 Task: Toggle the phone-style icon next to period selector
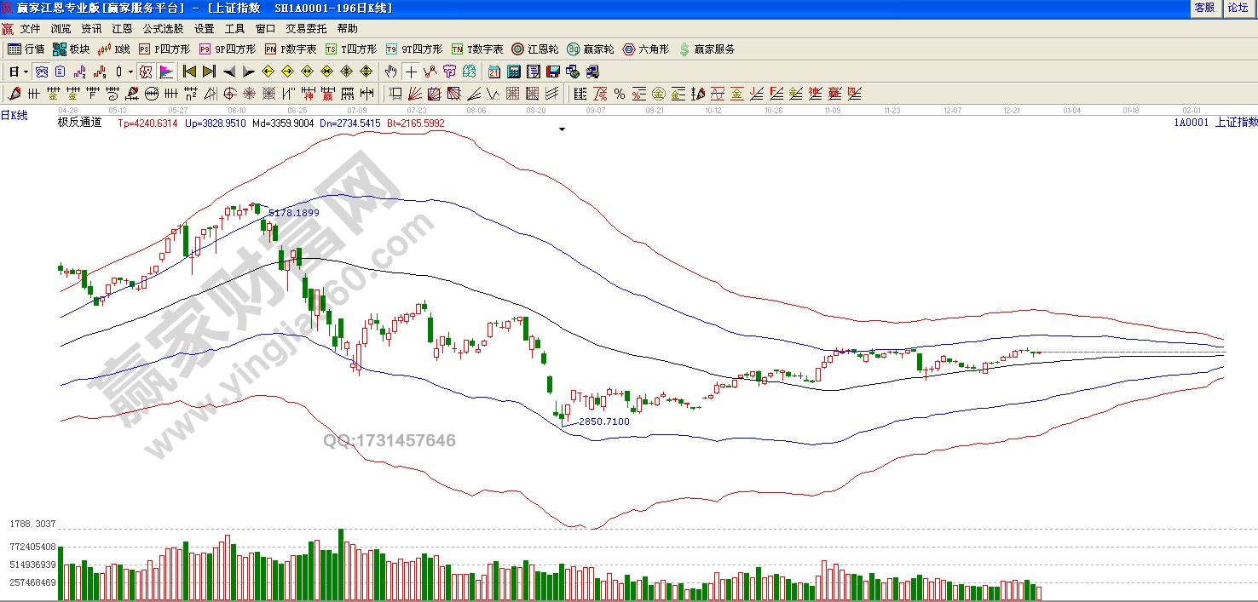point(41,72)
